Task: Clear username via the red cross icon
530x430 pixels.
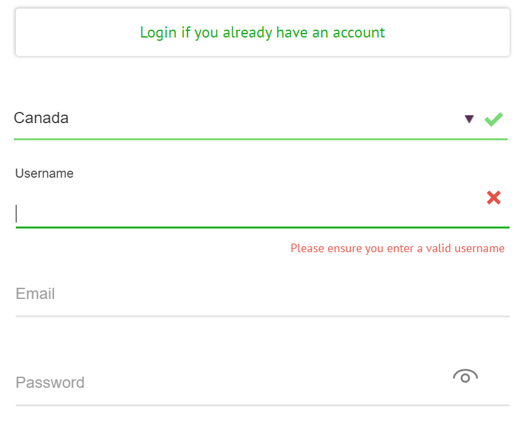Action: pyautogui.click(x=494, y=198)
